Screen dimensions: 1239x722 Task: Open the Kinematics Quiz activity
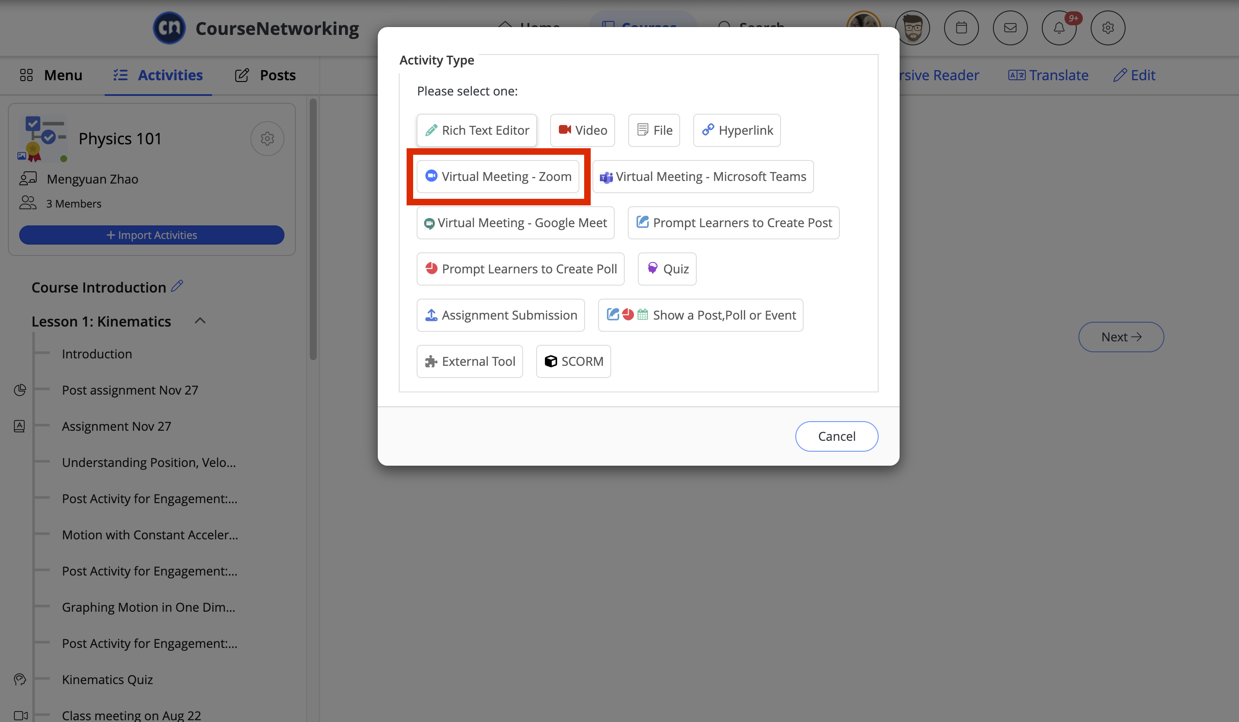[107, 679]
